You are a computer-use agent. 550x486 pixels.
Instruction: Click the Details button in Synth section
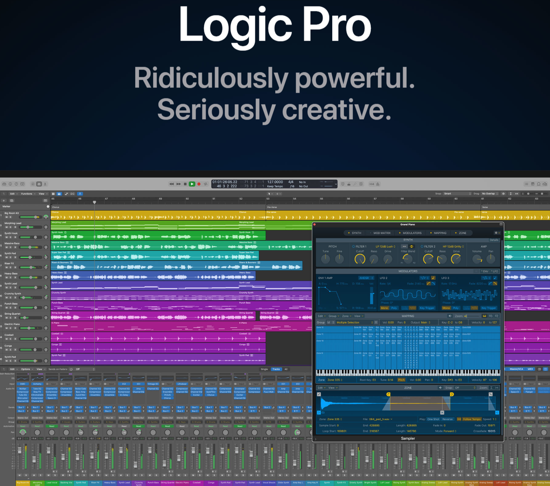494,240
